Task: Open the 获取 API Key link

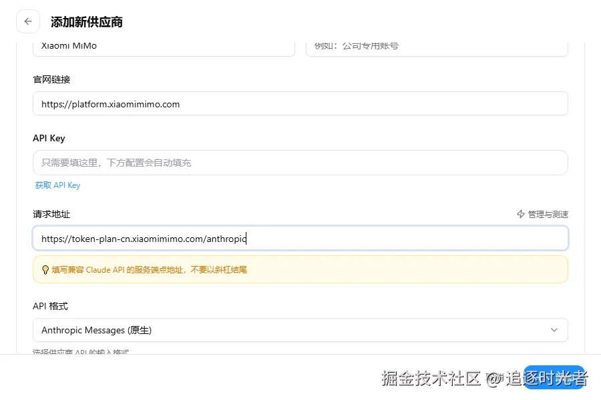Action: [57, 185]
